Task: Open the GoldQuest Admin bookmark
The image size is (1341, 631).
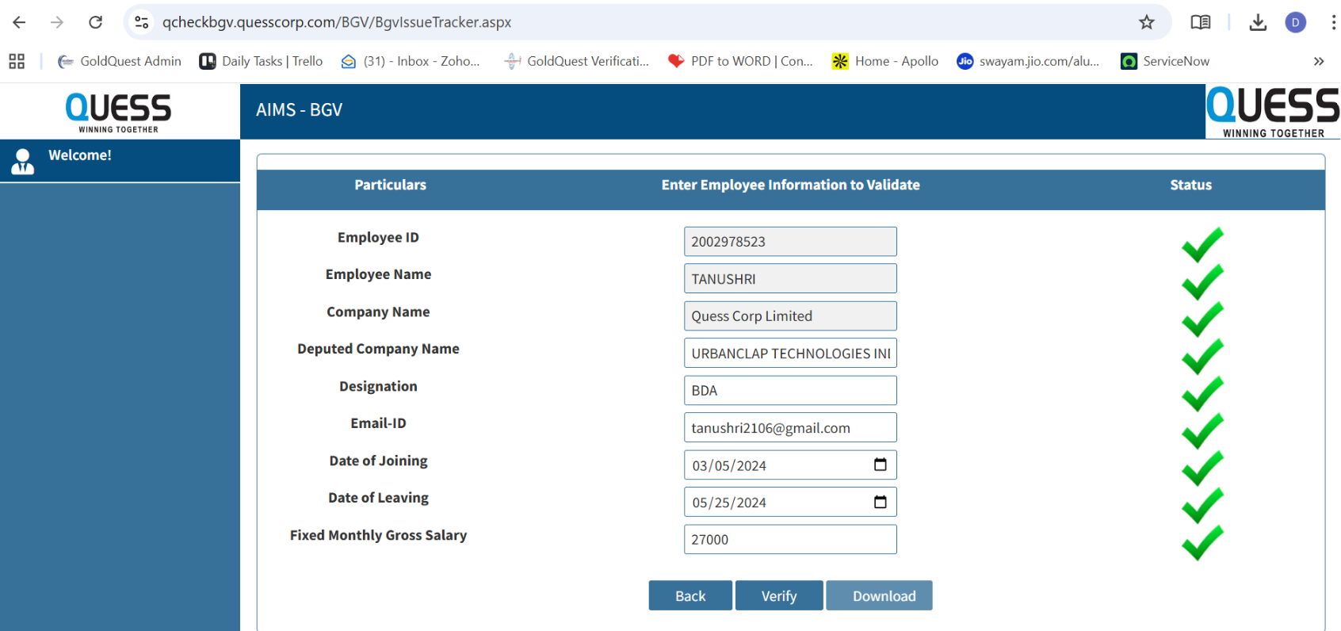Action: point(120,61)
